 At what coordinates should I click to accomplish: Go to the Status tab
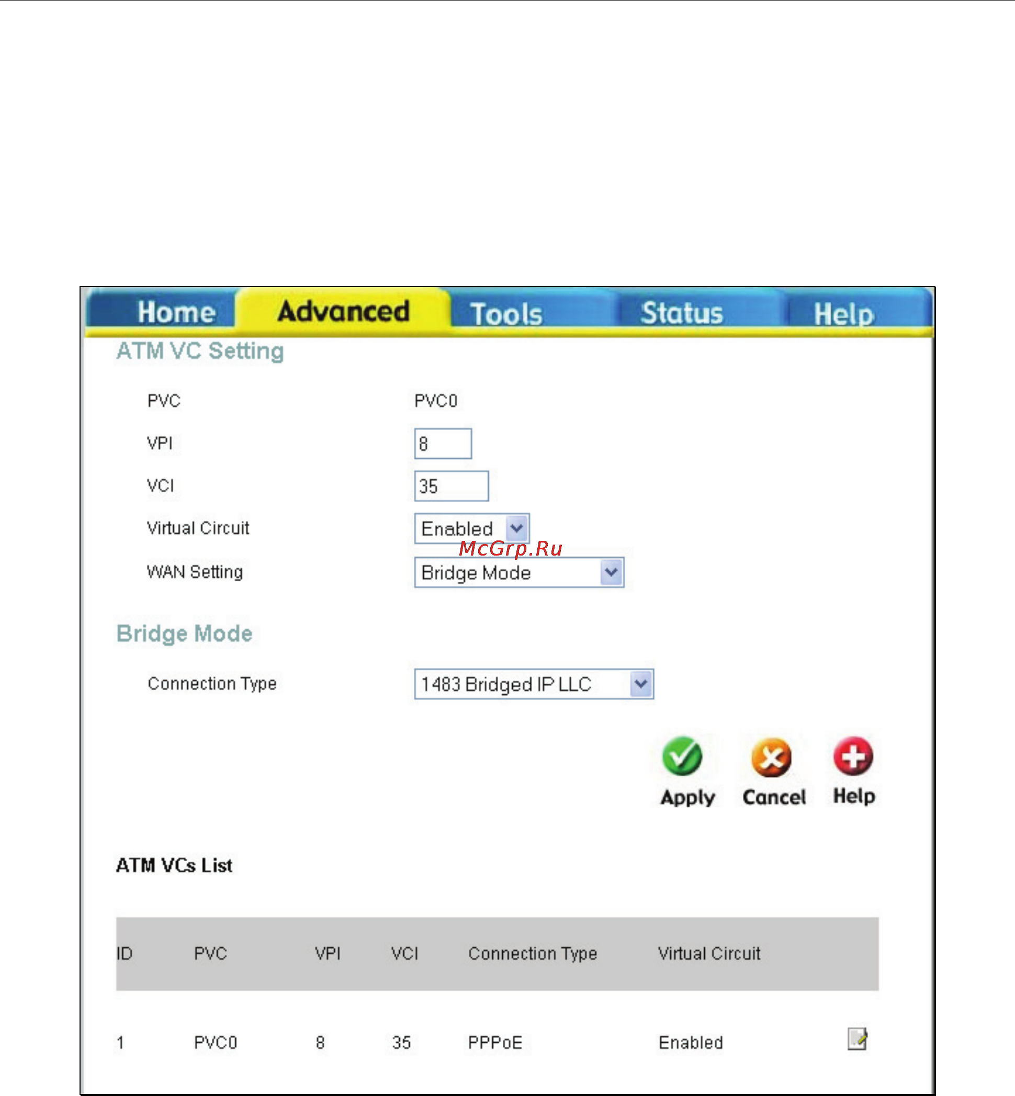pos(682,313)
